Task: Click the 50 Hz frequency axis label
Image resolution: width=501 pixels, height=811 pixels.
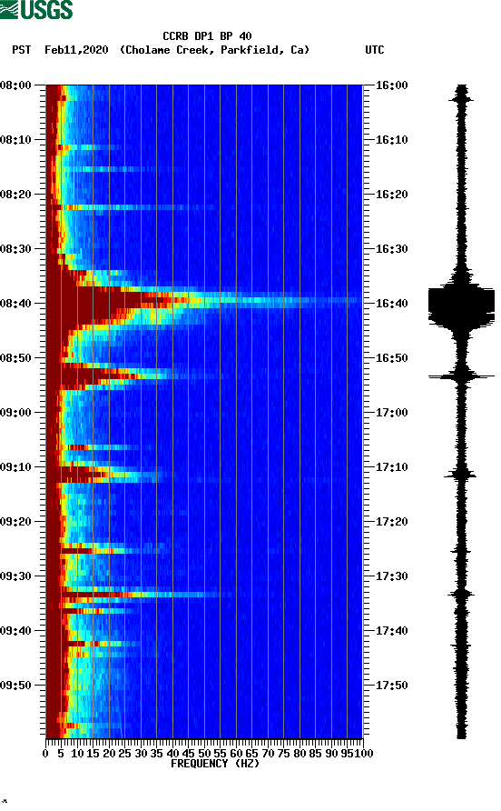Action: pyautogui.click(x=204, y=754)
